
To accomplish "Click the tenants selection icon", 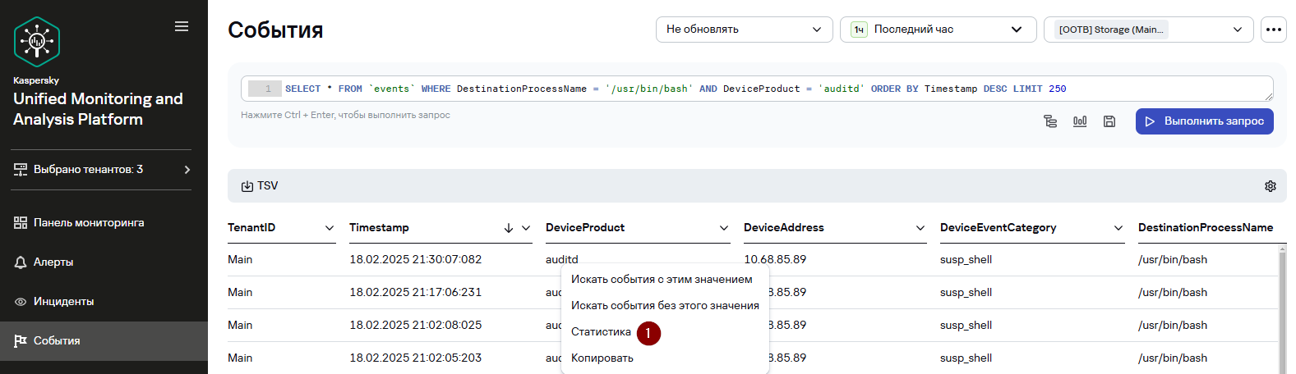I will [x=21, y=169].
